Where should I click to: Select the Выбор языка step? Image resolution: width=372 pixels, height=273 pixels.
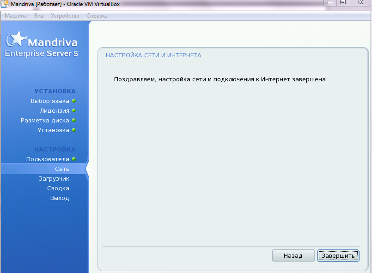click(x=50, y=101)
